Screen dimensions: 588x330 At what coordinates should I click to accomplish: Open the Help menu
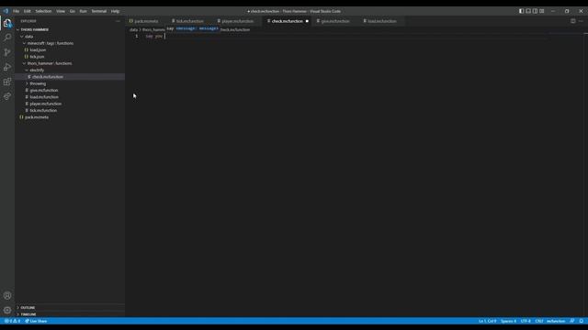115,11
